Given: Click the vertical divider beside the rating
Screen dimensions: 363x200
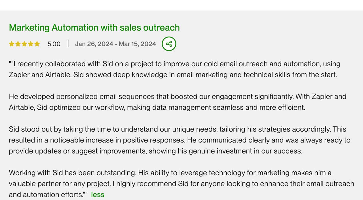Looking at the screenshot, I should click(x=68, y=44).
